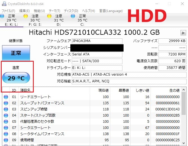Click the 生の値 column header
Image resolution: width=188 pixels, height=146 pixels.
pos(166,90)
